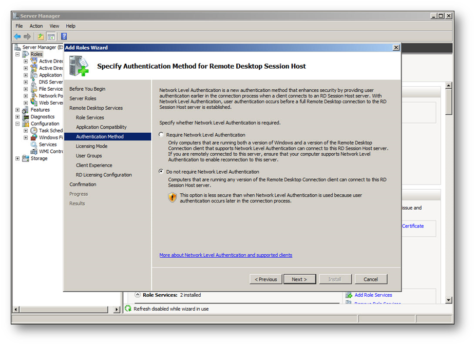The height and width of the screenshot is (346, 476).
Task: Click the Back arrow toolbar icon
Action: [17, 36]
